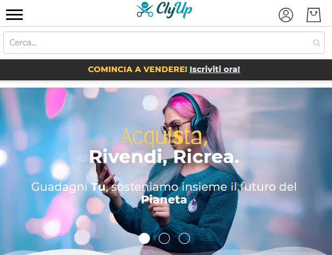The width and height of the screenshot is (332, 255).
Task: Open the hamburger navigation menu
Action: tap(14, 14)
